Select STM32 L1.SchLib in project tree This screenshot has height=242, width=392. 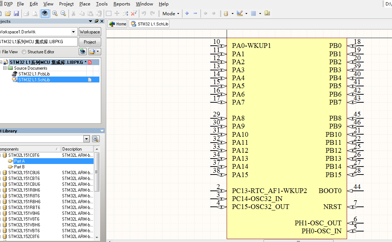[34, 79]
